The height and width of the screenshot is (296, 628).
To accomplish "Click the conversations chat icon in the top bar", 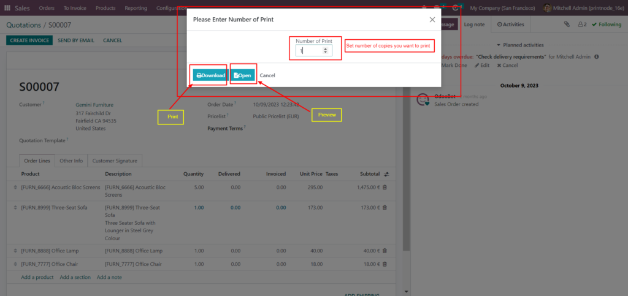I will click(437, 7).
